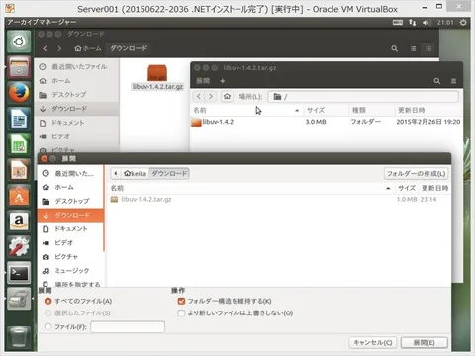Screen dimensions: 475x356
Task: Select ホーム in extract dialog sidebar
Action: click(x=70, y=187)
